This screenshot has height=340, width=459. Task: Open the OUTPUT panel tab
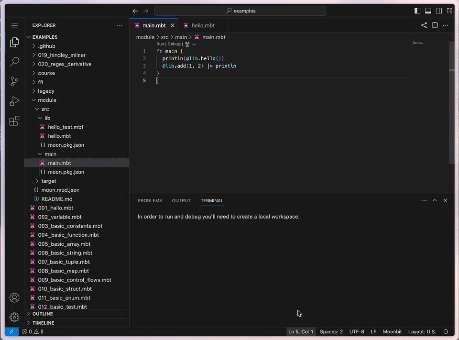[181, 200]
